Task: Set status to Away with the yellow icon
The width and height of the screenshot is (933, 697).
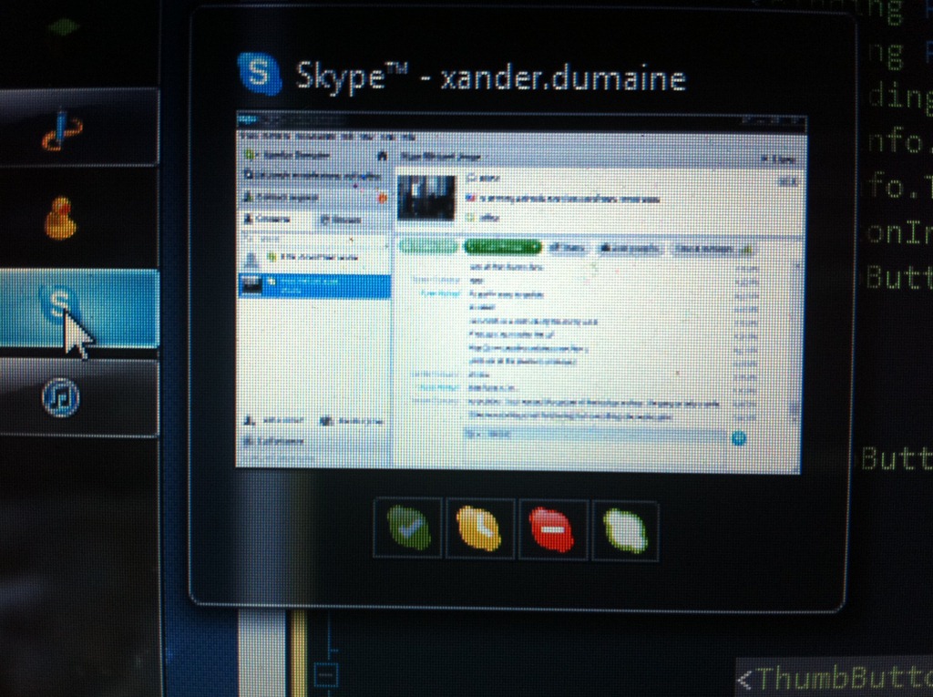Action: (480, 528)
